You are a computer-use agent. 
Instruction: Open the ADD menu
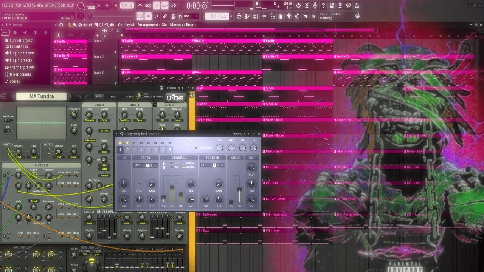click(19, 5)
